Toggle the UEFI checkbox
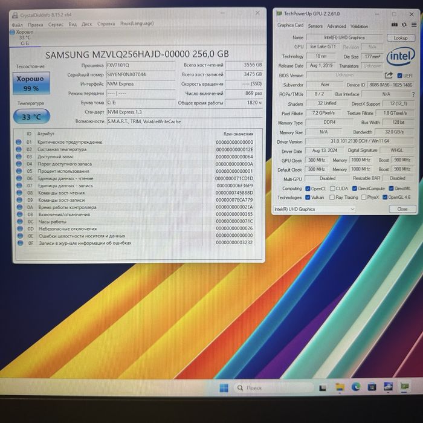Image resolution: width=423 pixels, height=423 pixels. tap(399, 76)
